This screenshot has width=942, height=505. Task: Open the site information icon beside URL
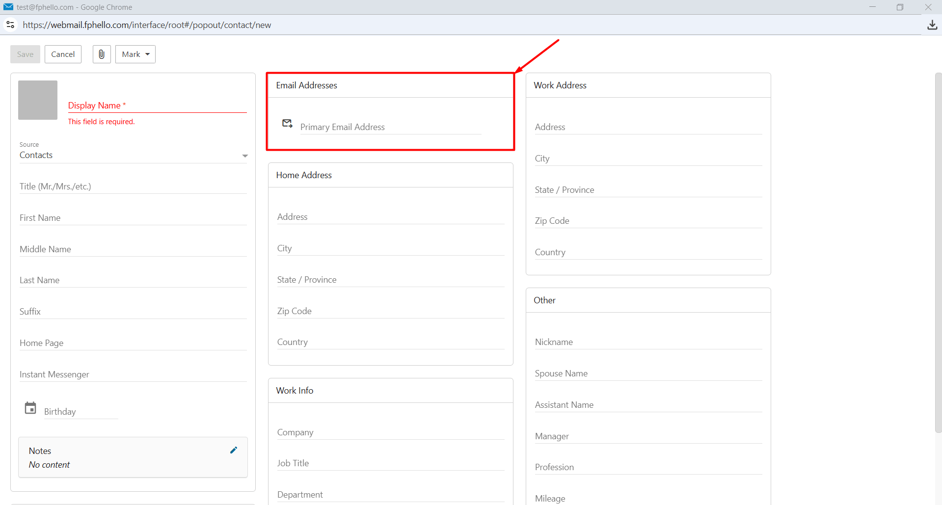coord(10,25)
